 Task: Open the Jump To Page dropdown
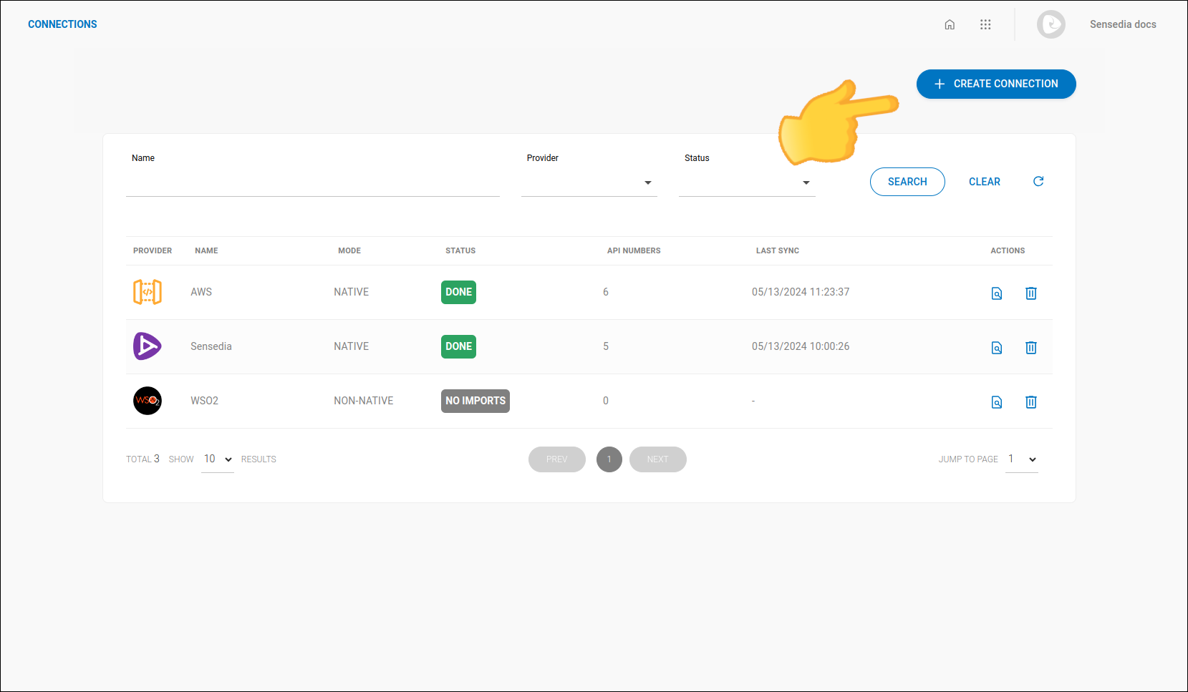tap(1022, 459)
